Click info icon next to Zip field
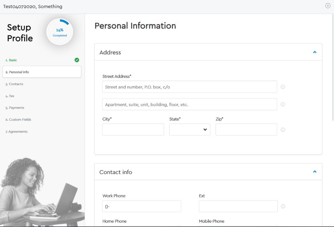This screenshot has height=227, width=334. point(283,130)
